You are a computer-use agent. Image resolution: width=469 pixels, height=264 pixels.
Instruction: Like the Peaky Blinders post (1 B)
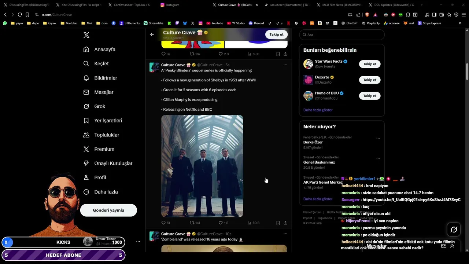[223, 223]
